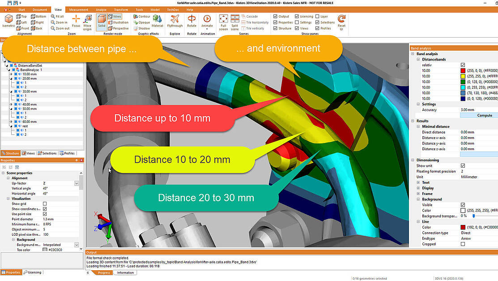Expand the 40.00 mm tree node

12,104
